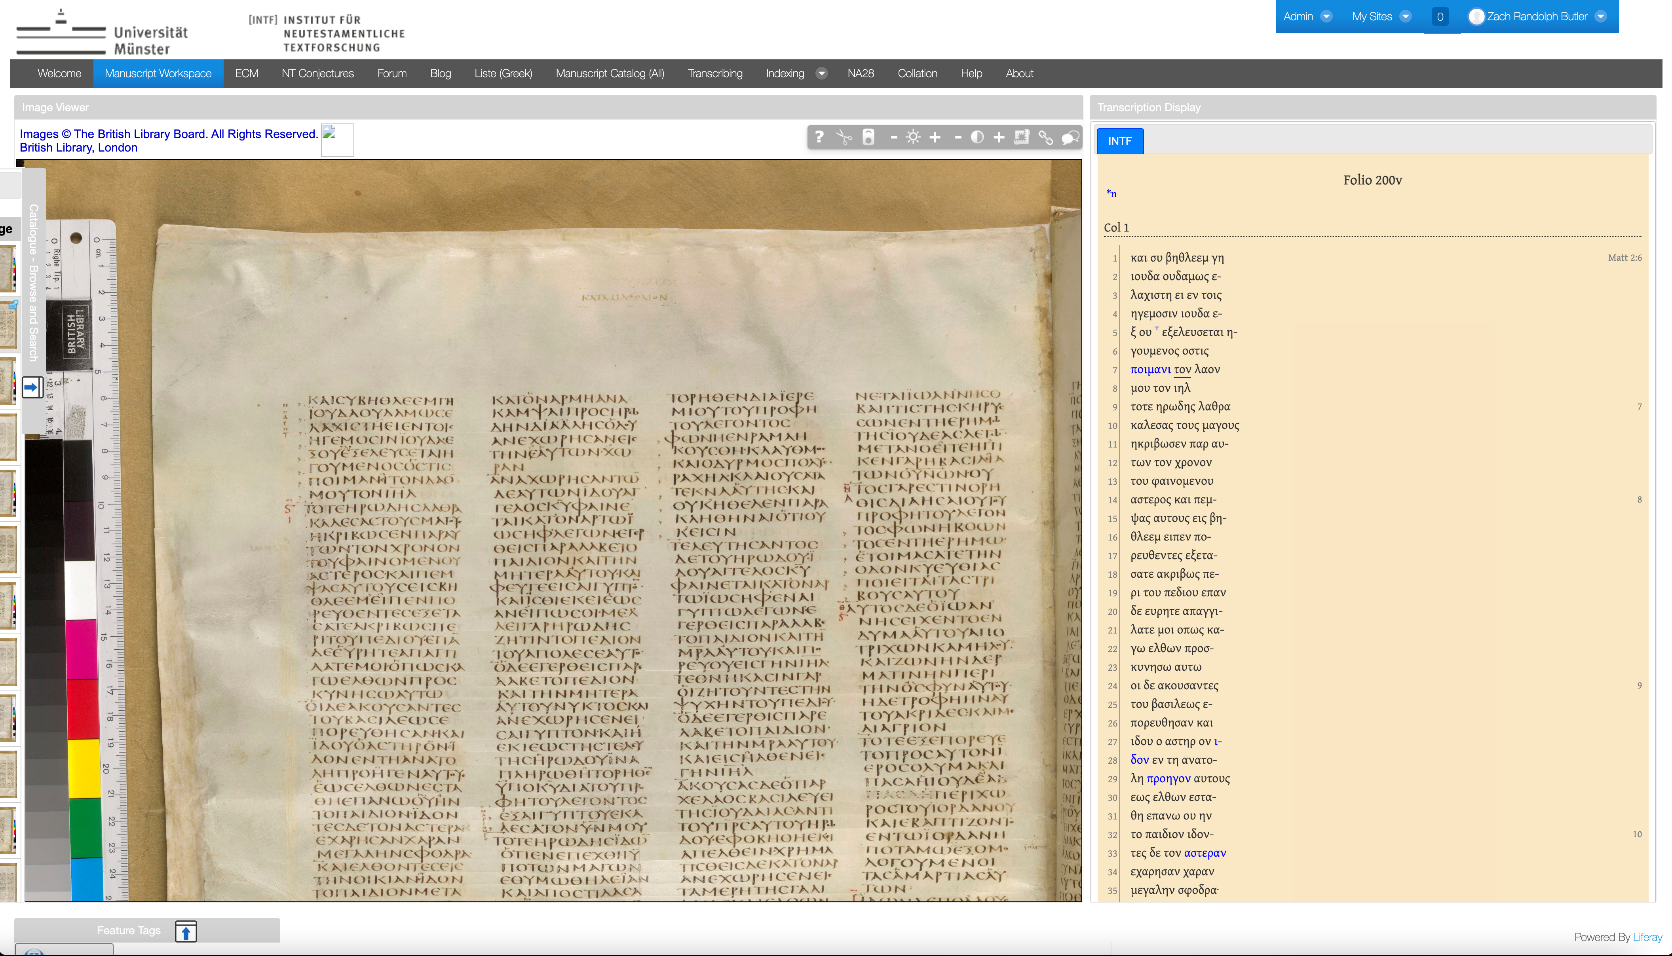Click the chain link icon
The height and width of the screenshot is (956, 1672).
coord(1045,137)
